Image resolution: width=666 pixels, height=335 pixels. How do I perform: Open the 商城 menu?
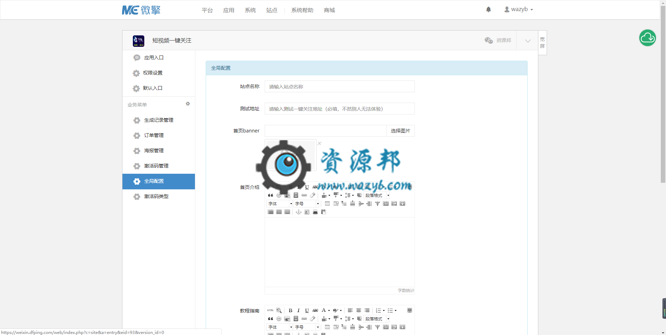(329, 10)
